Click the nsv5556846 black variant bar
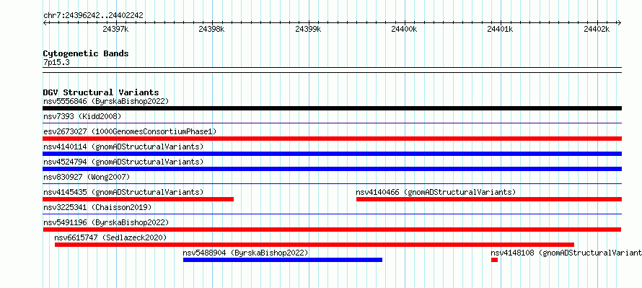This screenshot has width=642, height=288. pos(332,108)
